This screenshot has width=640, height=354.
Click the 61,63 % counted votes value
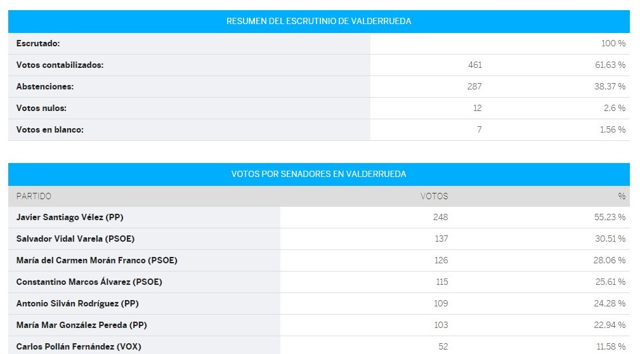click(610, 65)
